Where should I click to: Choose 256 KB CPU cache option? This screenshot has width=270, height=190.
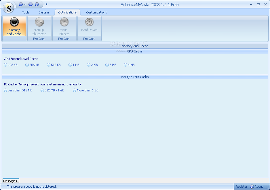[x=32, y=65]
